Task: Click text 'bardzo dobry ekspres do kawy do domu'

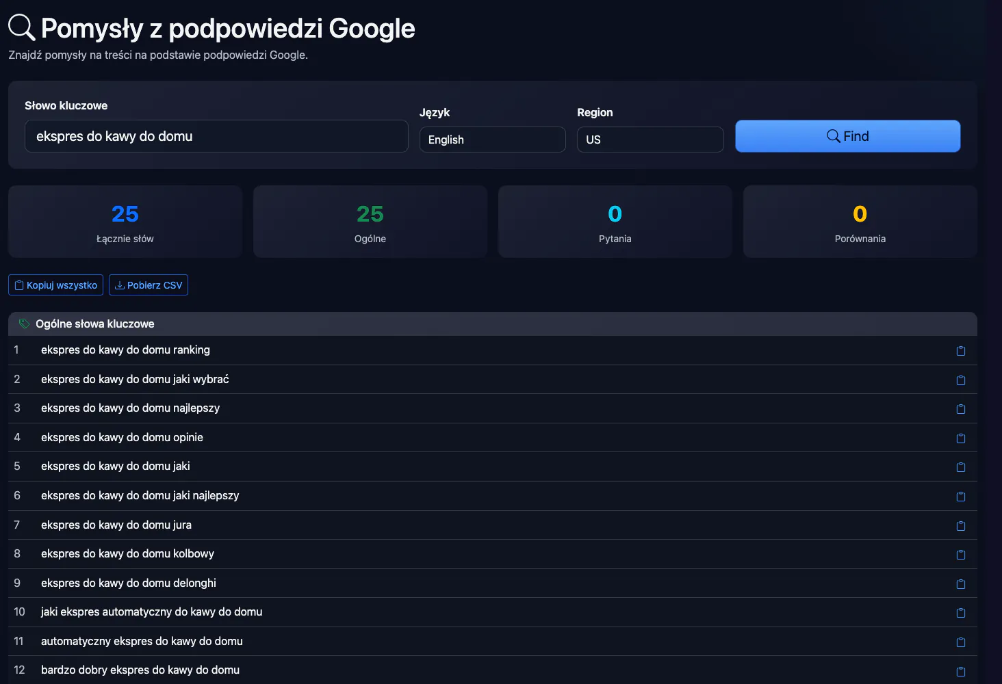Action: 140,670
